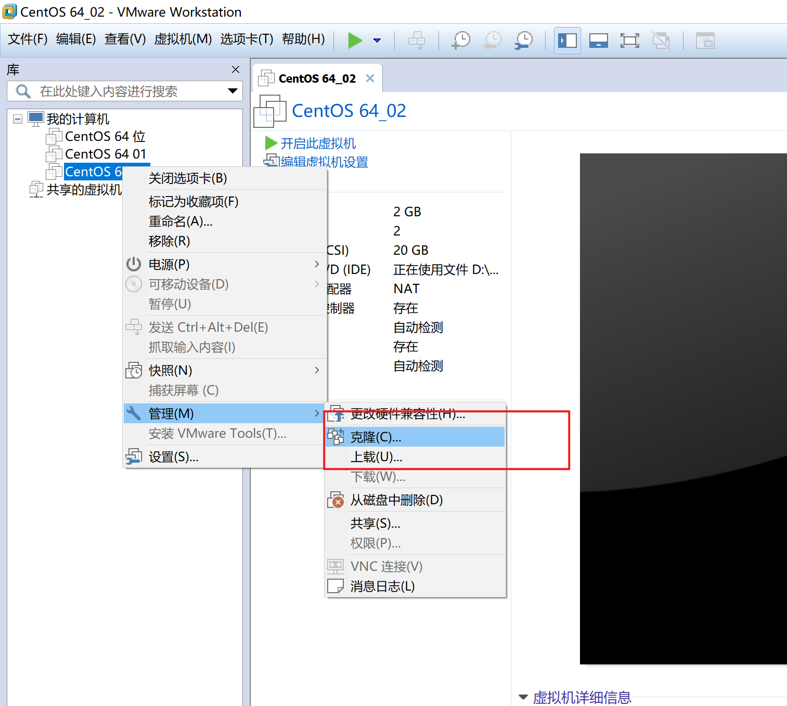This screenshot has height=706, width=787.
Task: Click the settings icon beside 设置(S)...
Action: coord(134,457)
